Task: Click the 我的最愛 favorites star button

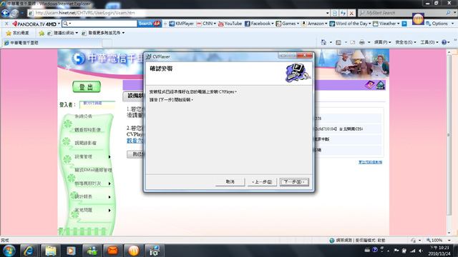Action: (x=17, y=33)
